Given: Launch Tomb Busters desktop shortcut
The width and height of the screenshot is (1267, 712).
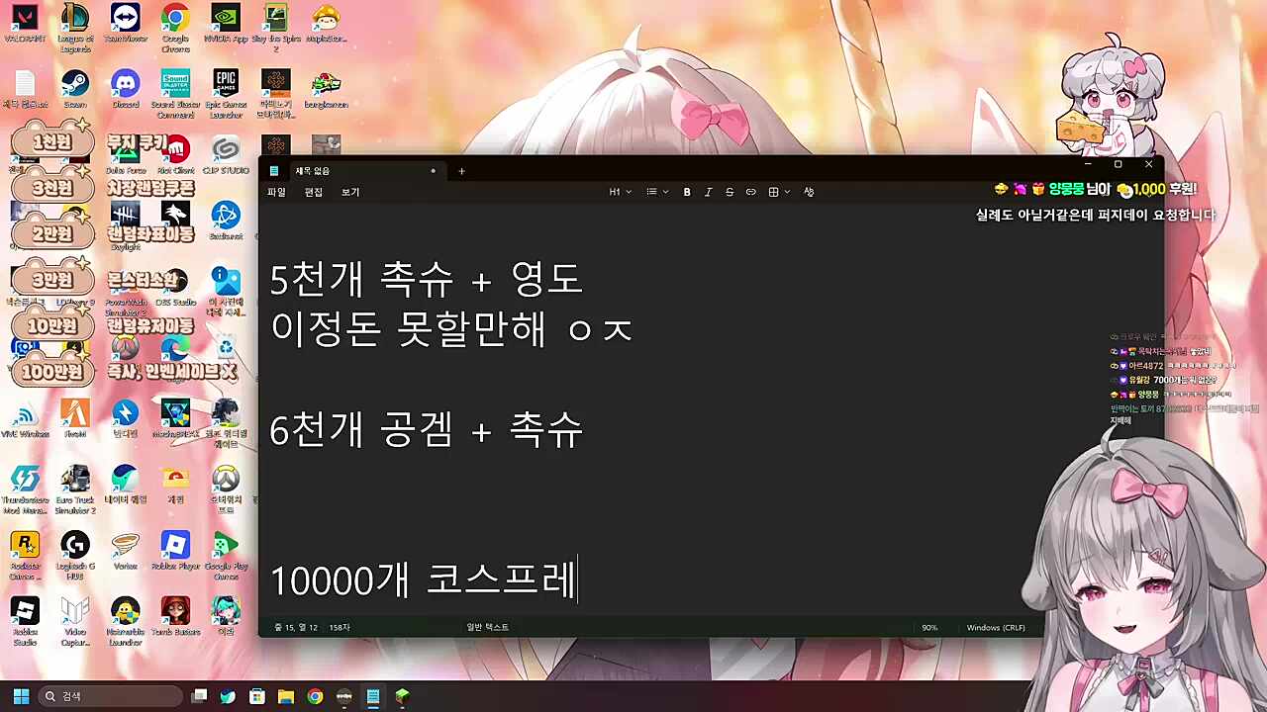Looking at the screenshot, I should pyautogui.click(x=175, y=616).
